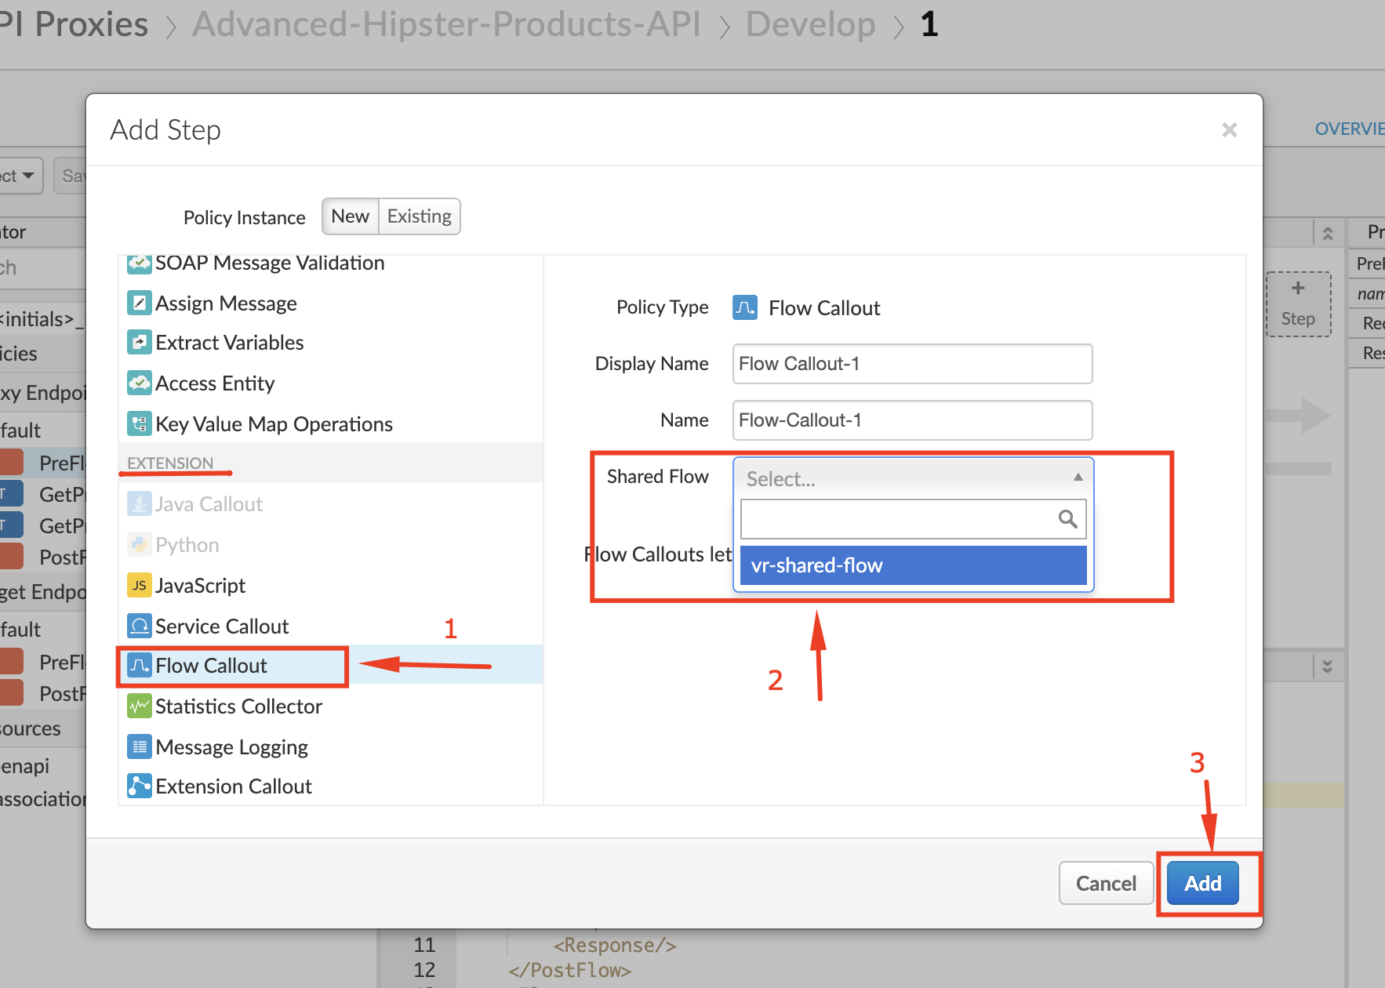Close the Add Step dialog
This screenshot has width=1385, height=988.
click(1229, 130)
